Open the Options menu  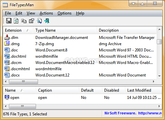click(x=64, y=13)
